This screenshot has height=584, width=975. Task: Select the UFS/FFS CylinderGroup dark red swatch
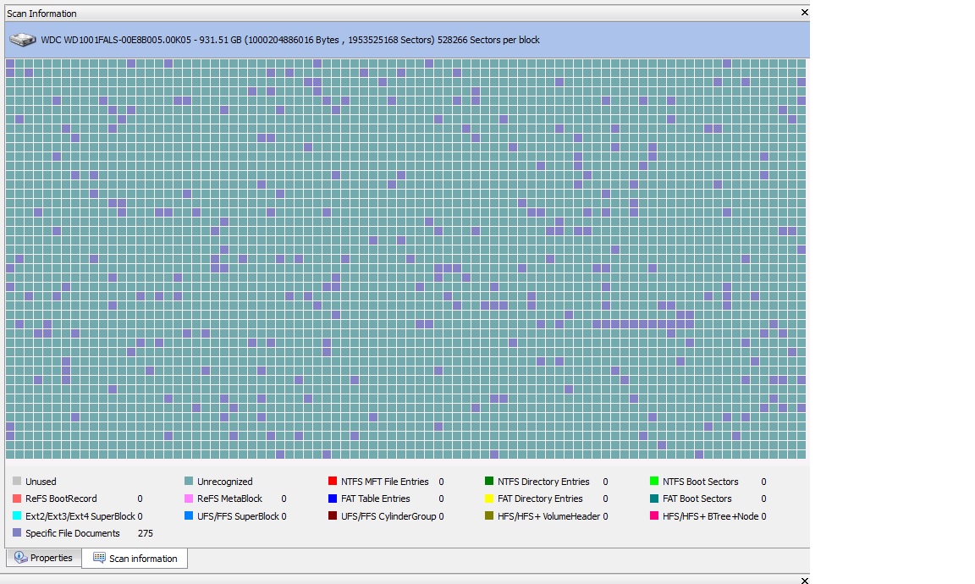click(332, 515)
